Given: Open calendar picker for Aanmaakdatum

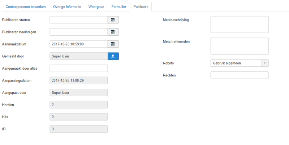Looking at the screenshot, I should pos(113,44).
